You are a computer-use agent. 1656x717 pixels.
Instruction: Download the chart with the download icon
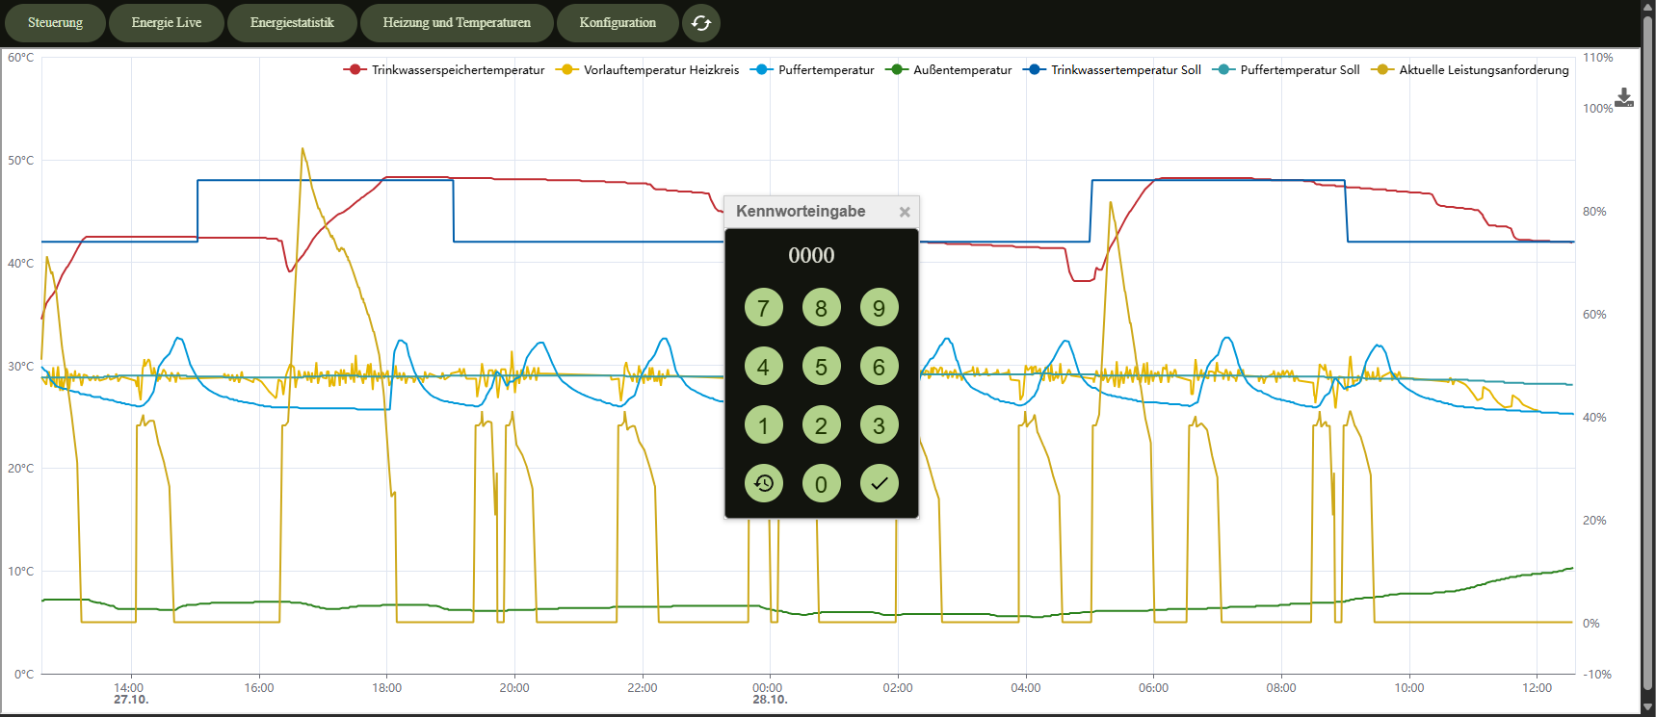point(1624,97)
